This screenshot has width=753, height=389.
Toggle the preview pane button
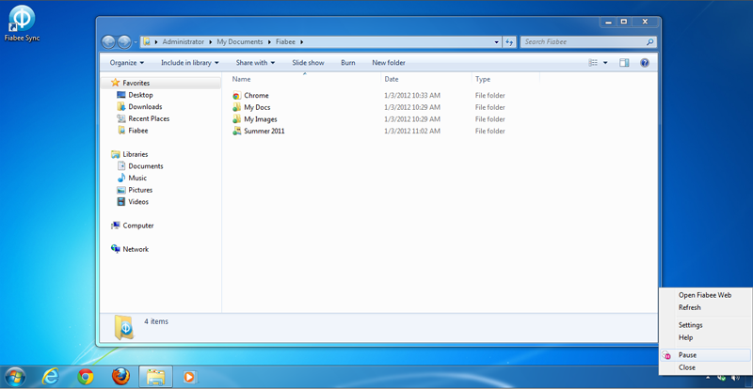click(624, 63)
